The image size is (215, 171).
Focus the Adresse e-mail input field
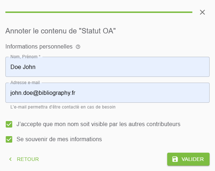[107, 93]
